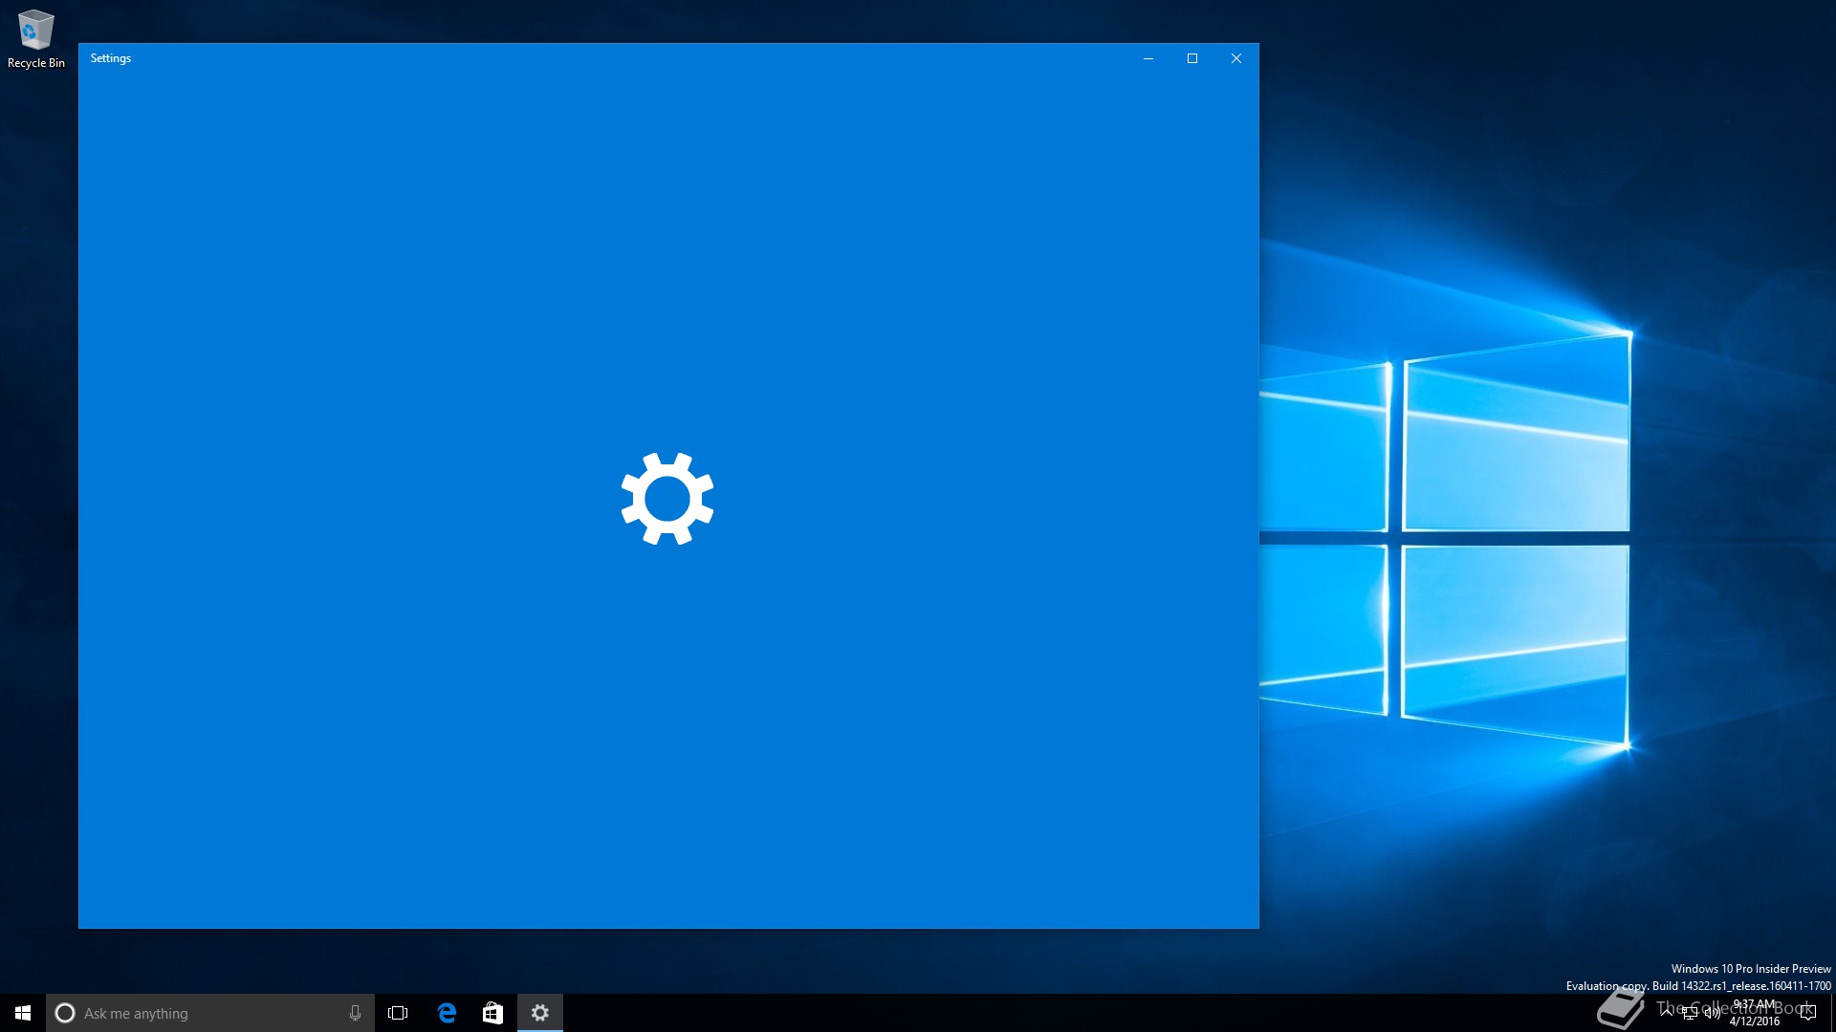Launch Microsoft Edge from the taskbar
This screenshot has width=1836, height=1032.
click(447, 1013)
